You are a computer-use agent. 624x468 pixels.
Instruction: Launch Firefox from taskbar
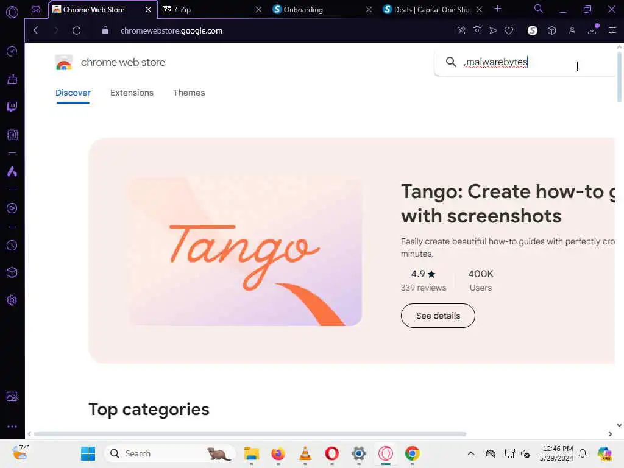278,453
